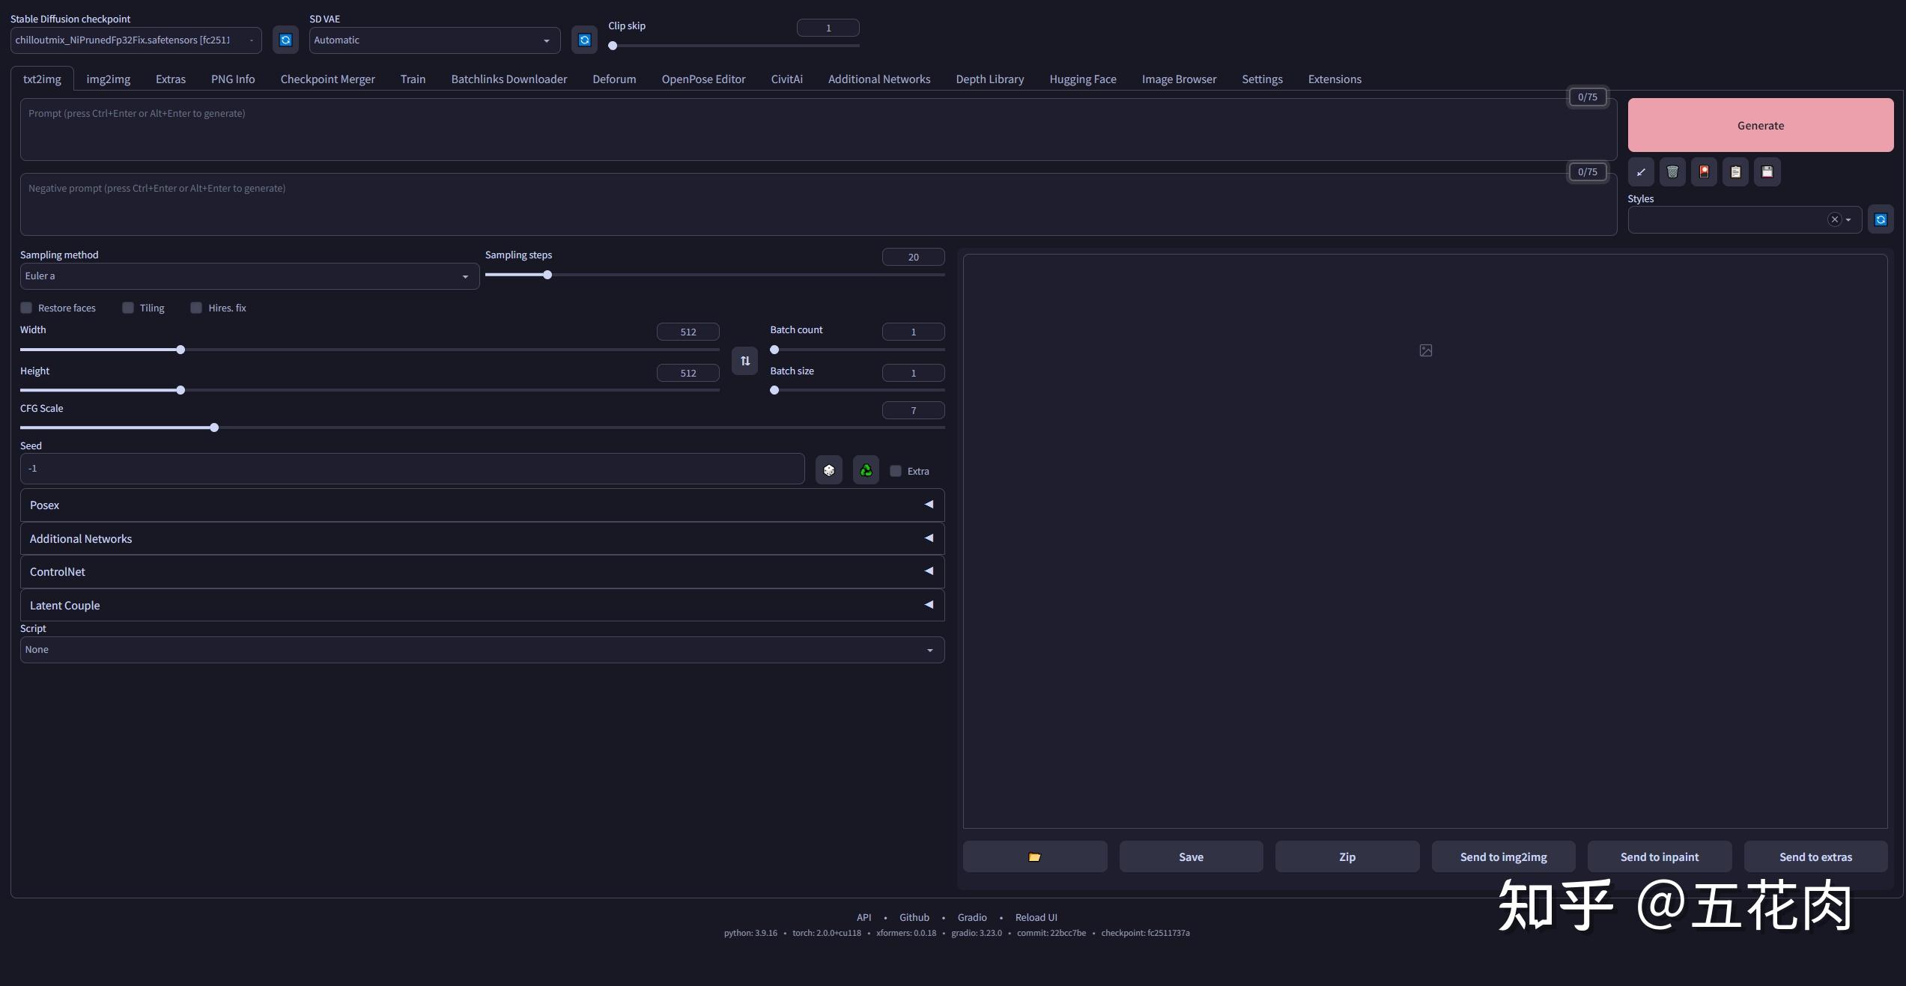Click the trash can clear-prompt icon
This screenshot has height=986, width=1906.
[1672, 171]
